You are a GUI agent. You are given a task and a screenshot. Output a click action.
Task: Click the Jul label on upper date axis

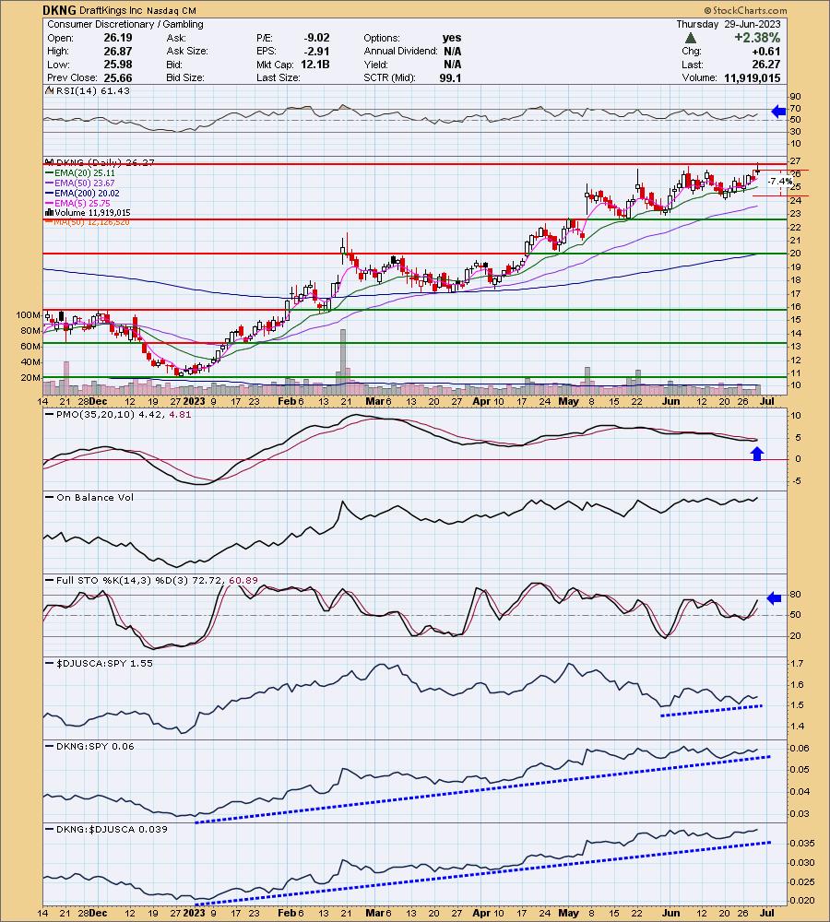click(x=767, y=401)
